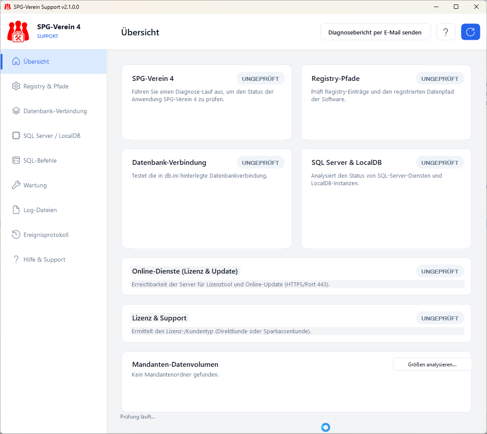Click the Mandanten-Datenvolumen heading
The width and height of the screenshot is (487, 434).
175,365
